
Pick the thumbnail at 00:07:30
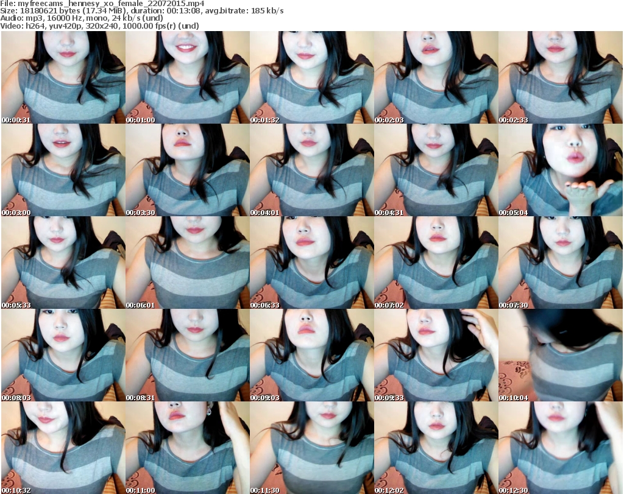(561, 263)
